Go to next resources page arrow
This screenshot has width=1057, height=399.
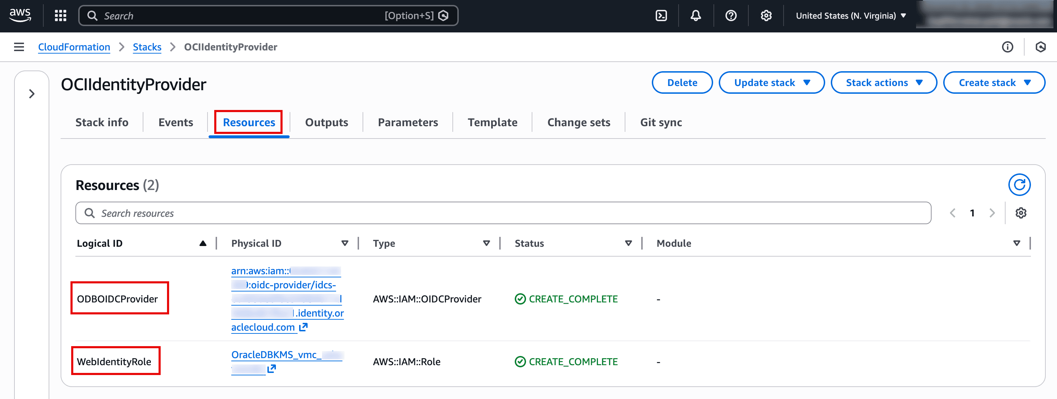pyautogui.click(x=992, y=213)
